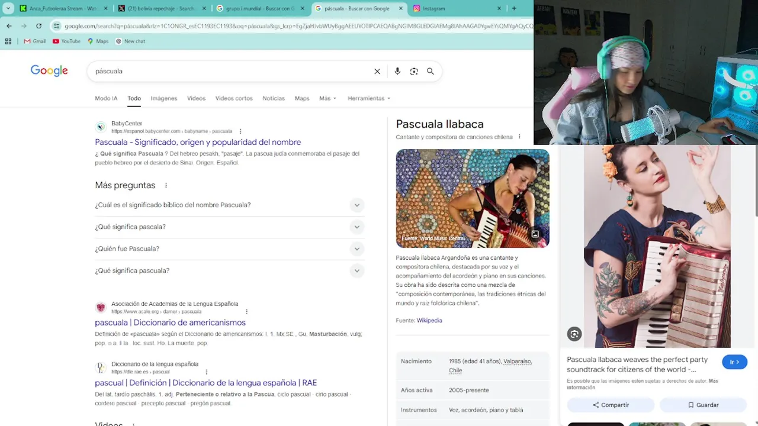Open the 'Más información' copyright link

click(x=642, y=384)
